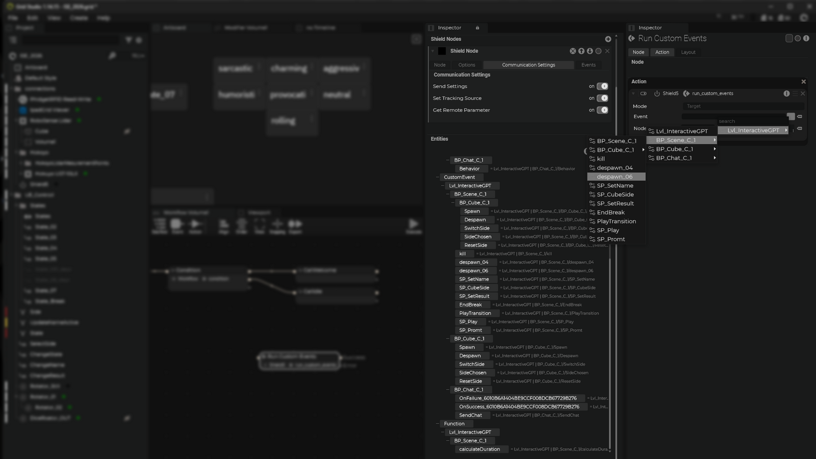Viewport: 816px width, 459px height.
Task: Click the Shield Node move up arrow icon
Action: point(581,51)
